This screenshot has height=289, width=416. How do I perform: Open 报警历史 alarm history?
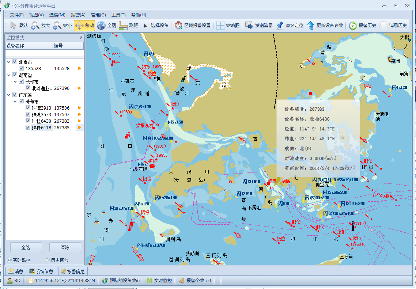pyautogui.click(x=362, y=26)
